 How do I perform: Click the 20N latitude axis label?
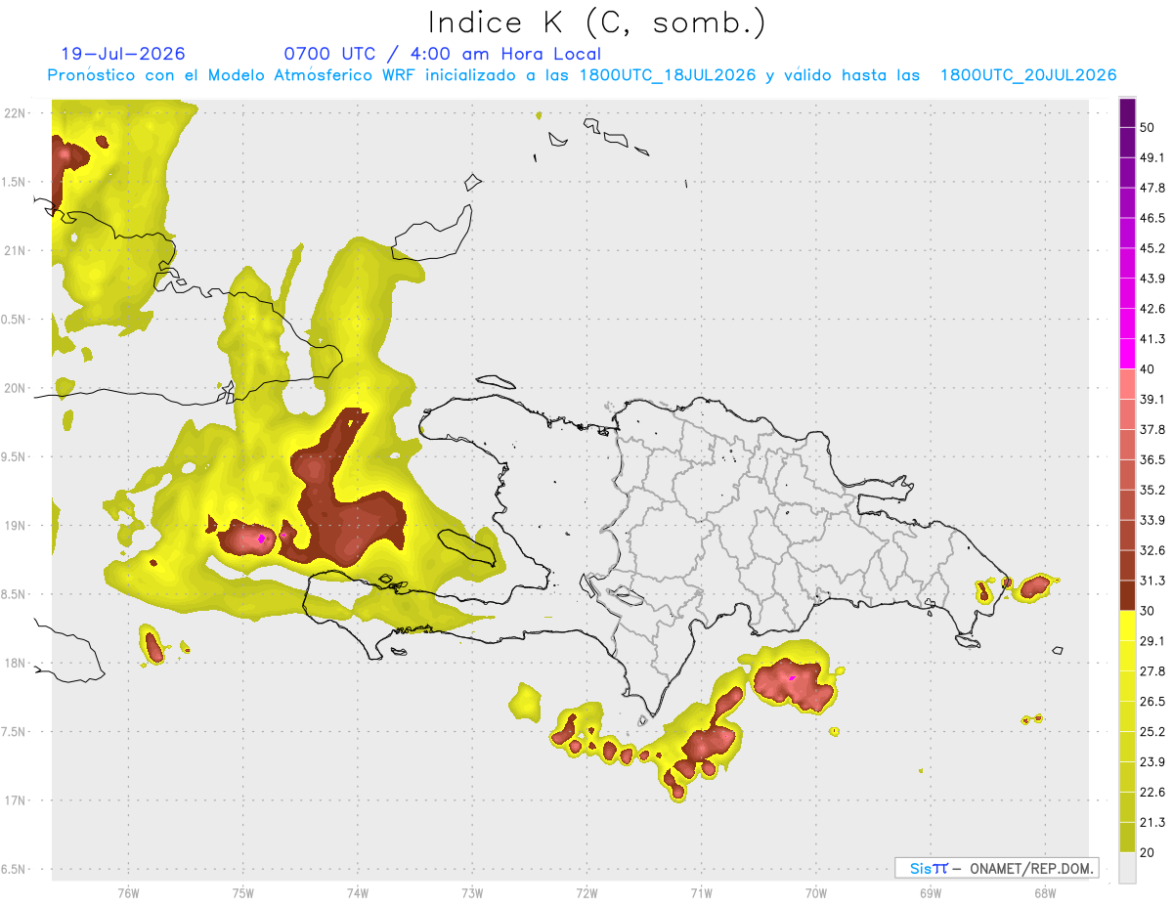click(x=16, y=388)
